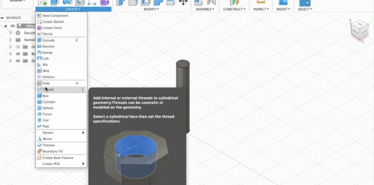Click the Pipe icon in the menu
Image resolution: width=374 pixels, height=185 pixels.
click(39, 126)
